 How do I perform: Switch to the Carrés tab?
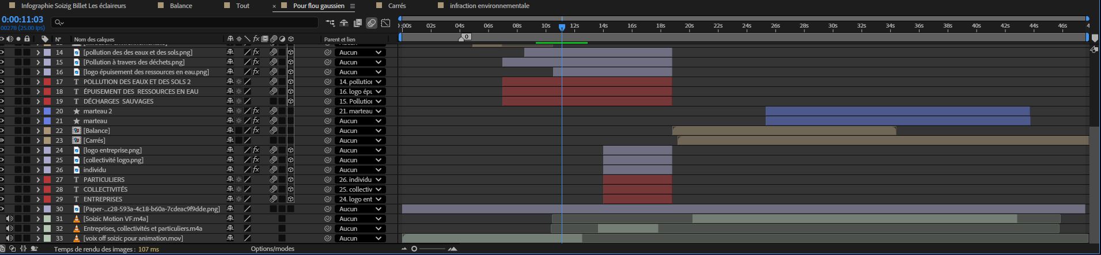point(397,6)
